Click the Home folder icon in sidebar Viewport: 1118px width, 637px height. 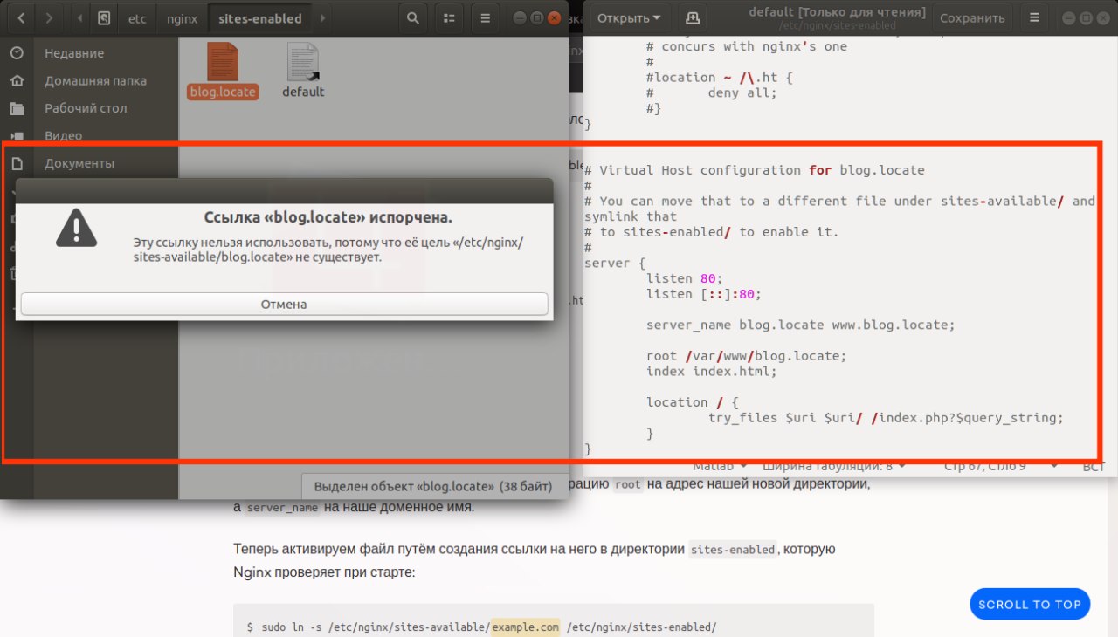17,80
